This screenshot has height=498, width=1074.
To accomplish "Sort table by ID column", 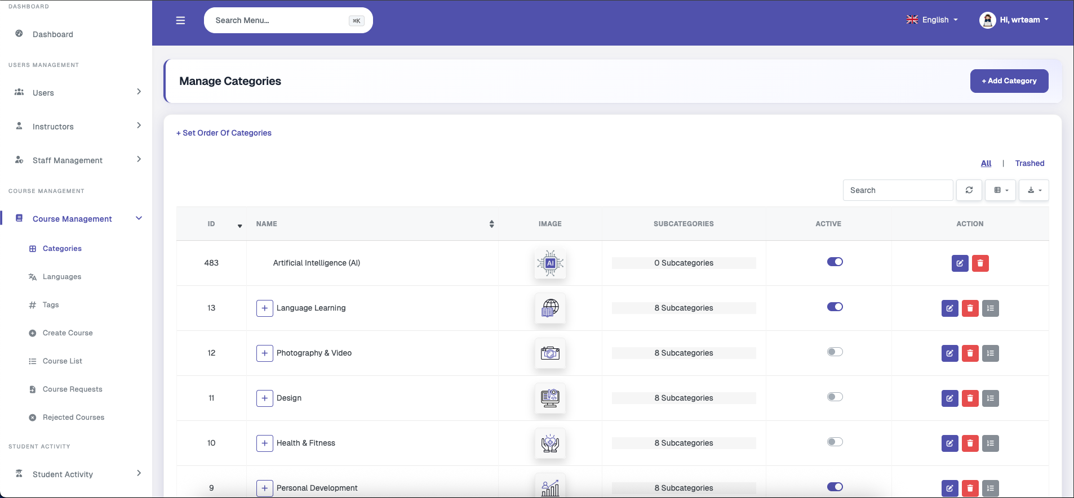I will coord(211,224).
